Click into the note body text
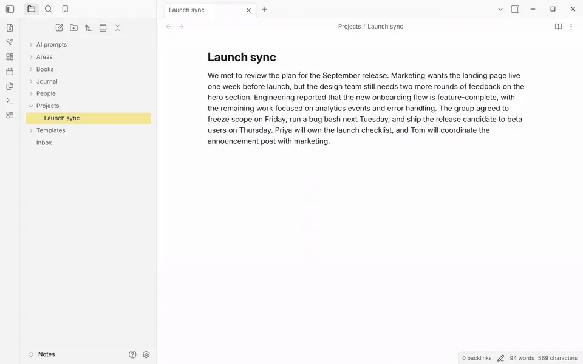 tap(366, 108)
